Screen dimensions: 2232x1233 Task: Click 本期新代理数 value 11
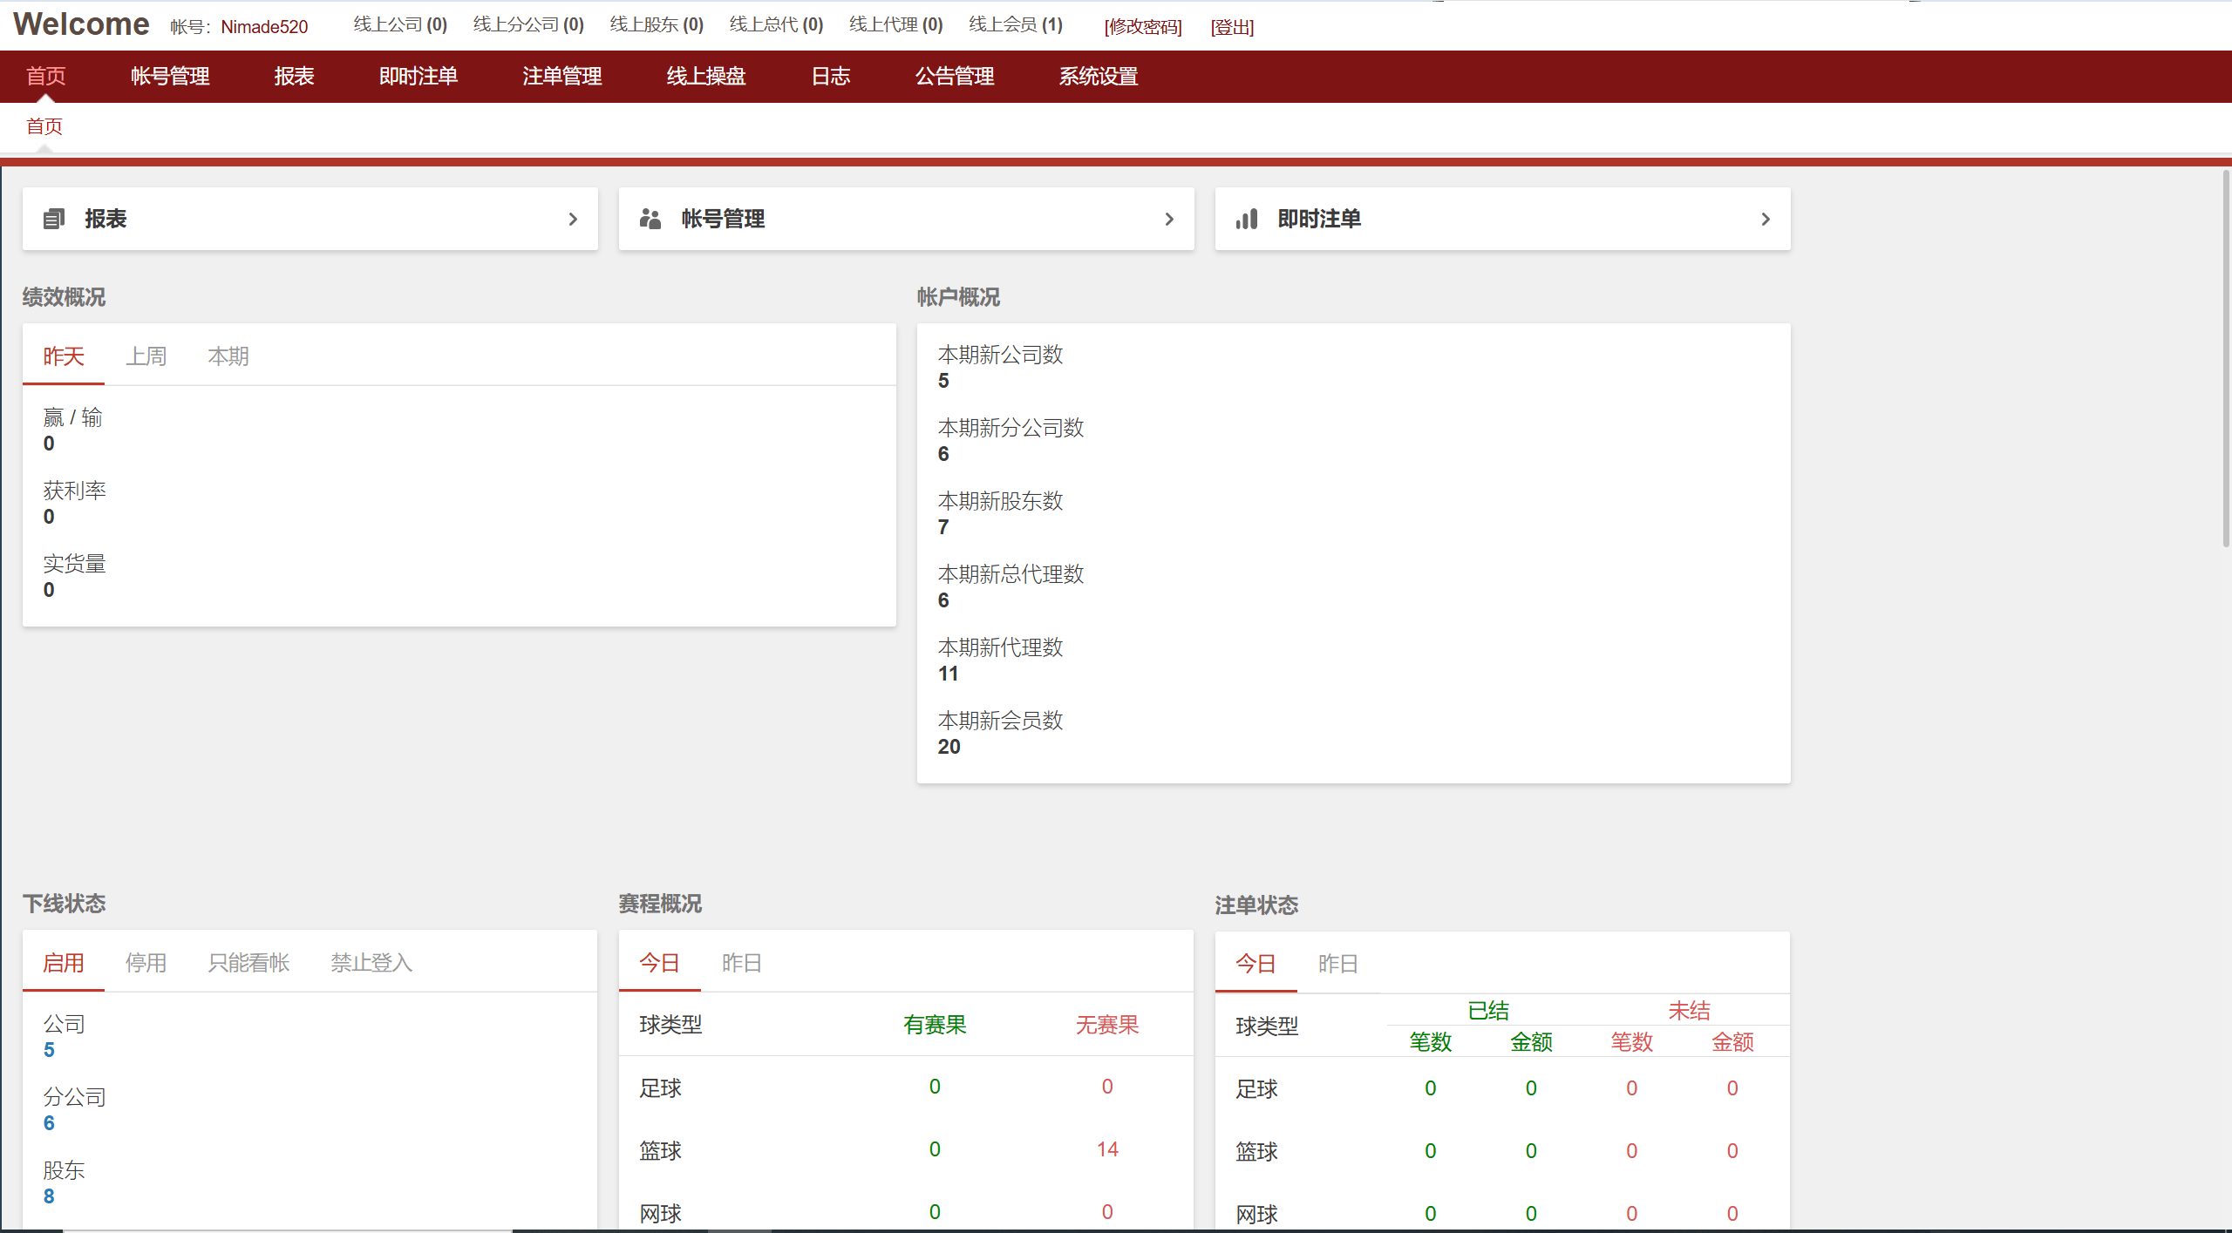point(948,674)
